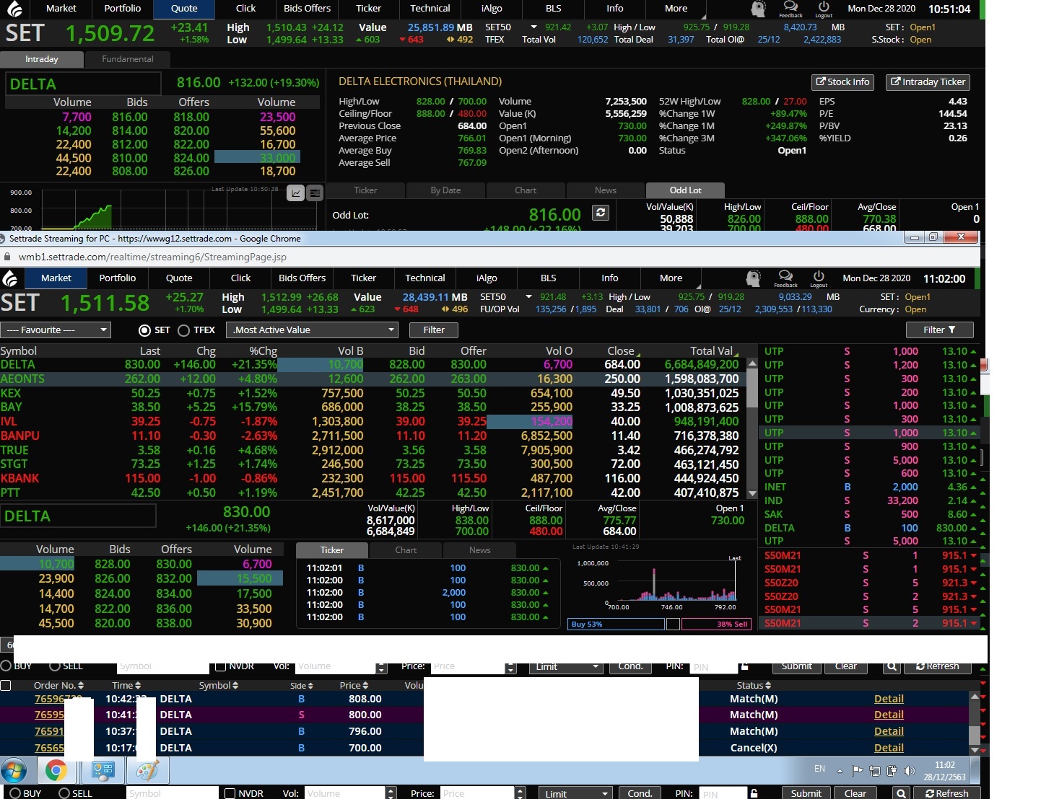Expand the SET50 index dropdown in the front window
1041x799 pixels.
point(528,296)
